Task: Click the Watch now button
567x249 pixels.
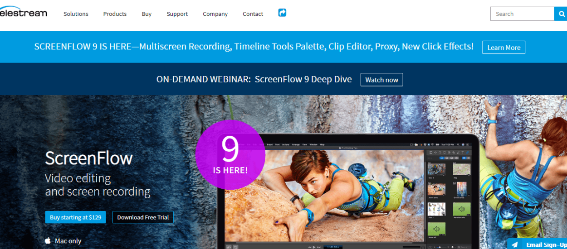Action: click(381, 80)
